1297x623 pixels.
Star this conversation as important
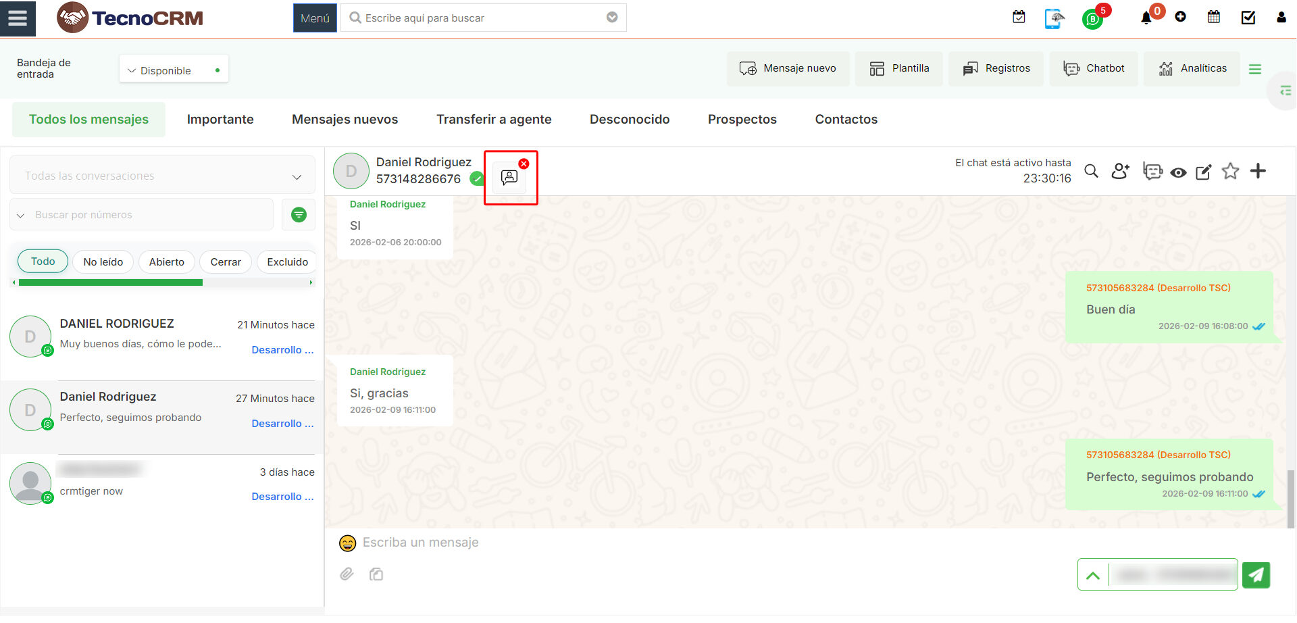click(x=1230, y=172)
